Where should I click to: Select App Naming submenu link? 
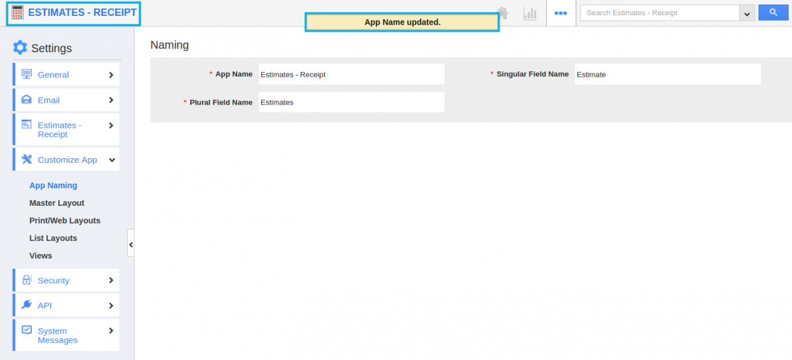point(53,185)
